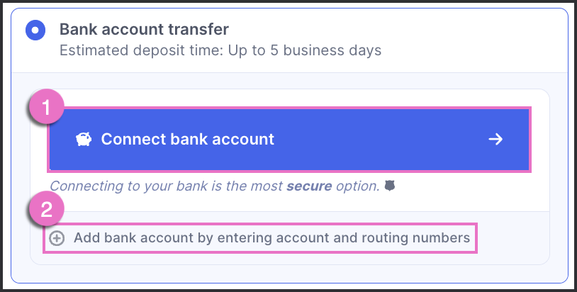Click the Estimated deposit time text
Screen dimensions: 577x292
click(220, 51)
